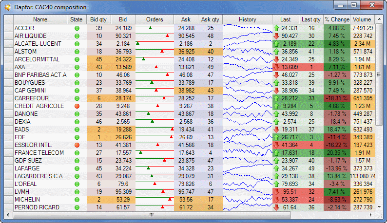This screenshot has height=223, width=387.
Task: Click the red orders triangle marker for EADS
Action: click(172, 129)
